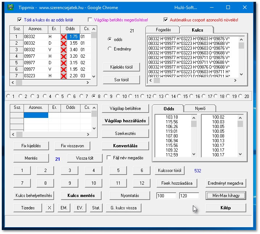The image size is (260, 234).
Task: Open the 'Nyerő' tab
Action: (200, 108)
